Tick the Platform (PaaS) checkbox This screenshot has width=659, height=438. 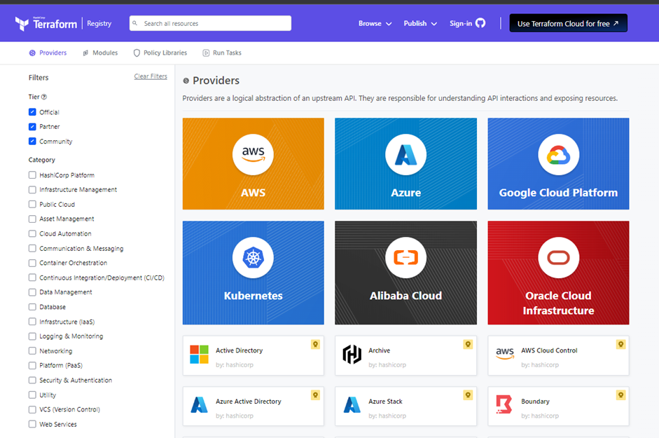32,366
